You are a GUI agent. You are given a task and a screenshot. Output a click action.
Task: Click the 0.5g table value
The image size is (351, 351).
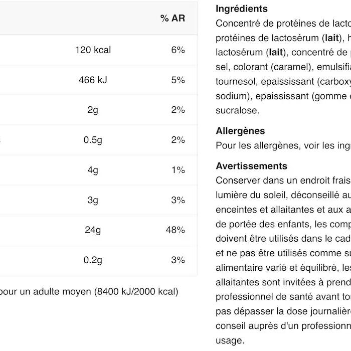click(93, 140)
